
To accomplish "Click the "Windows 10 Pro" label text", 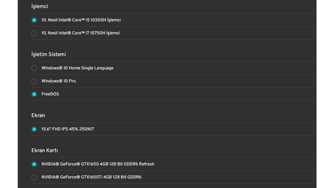I will (x=58, y=81).
